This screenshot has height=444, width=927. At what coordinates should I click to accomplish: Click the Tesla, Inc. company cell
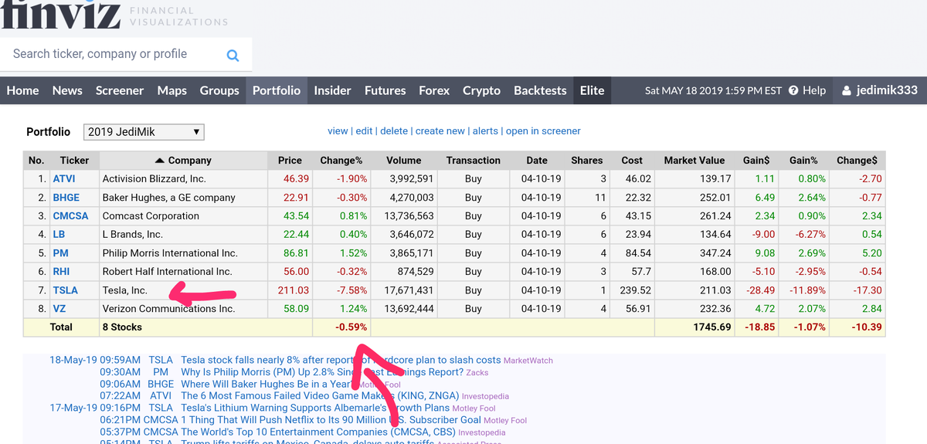[185, 290]
